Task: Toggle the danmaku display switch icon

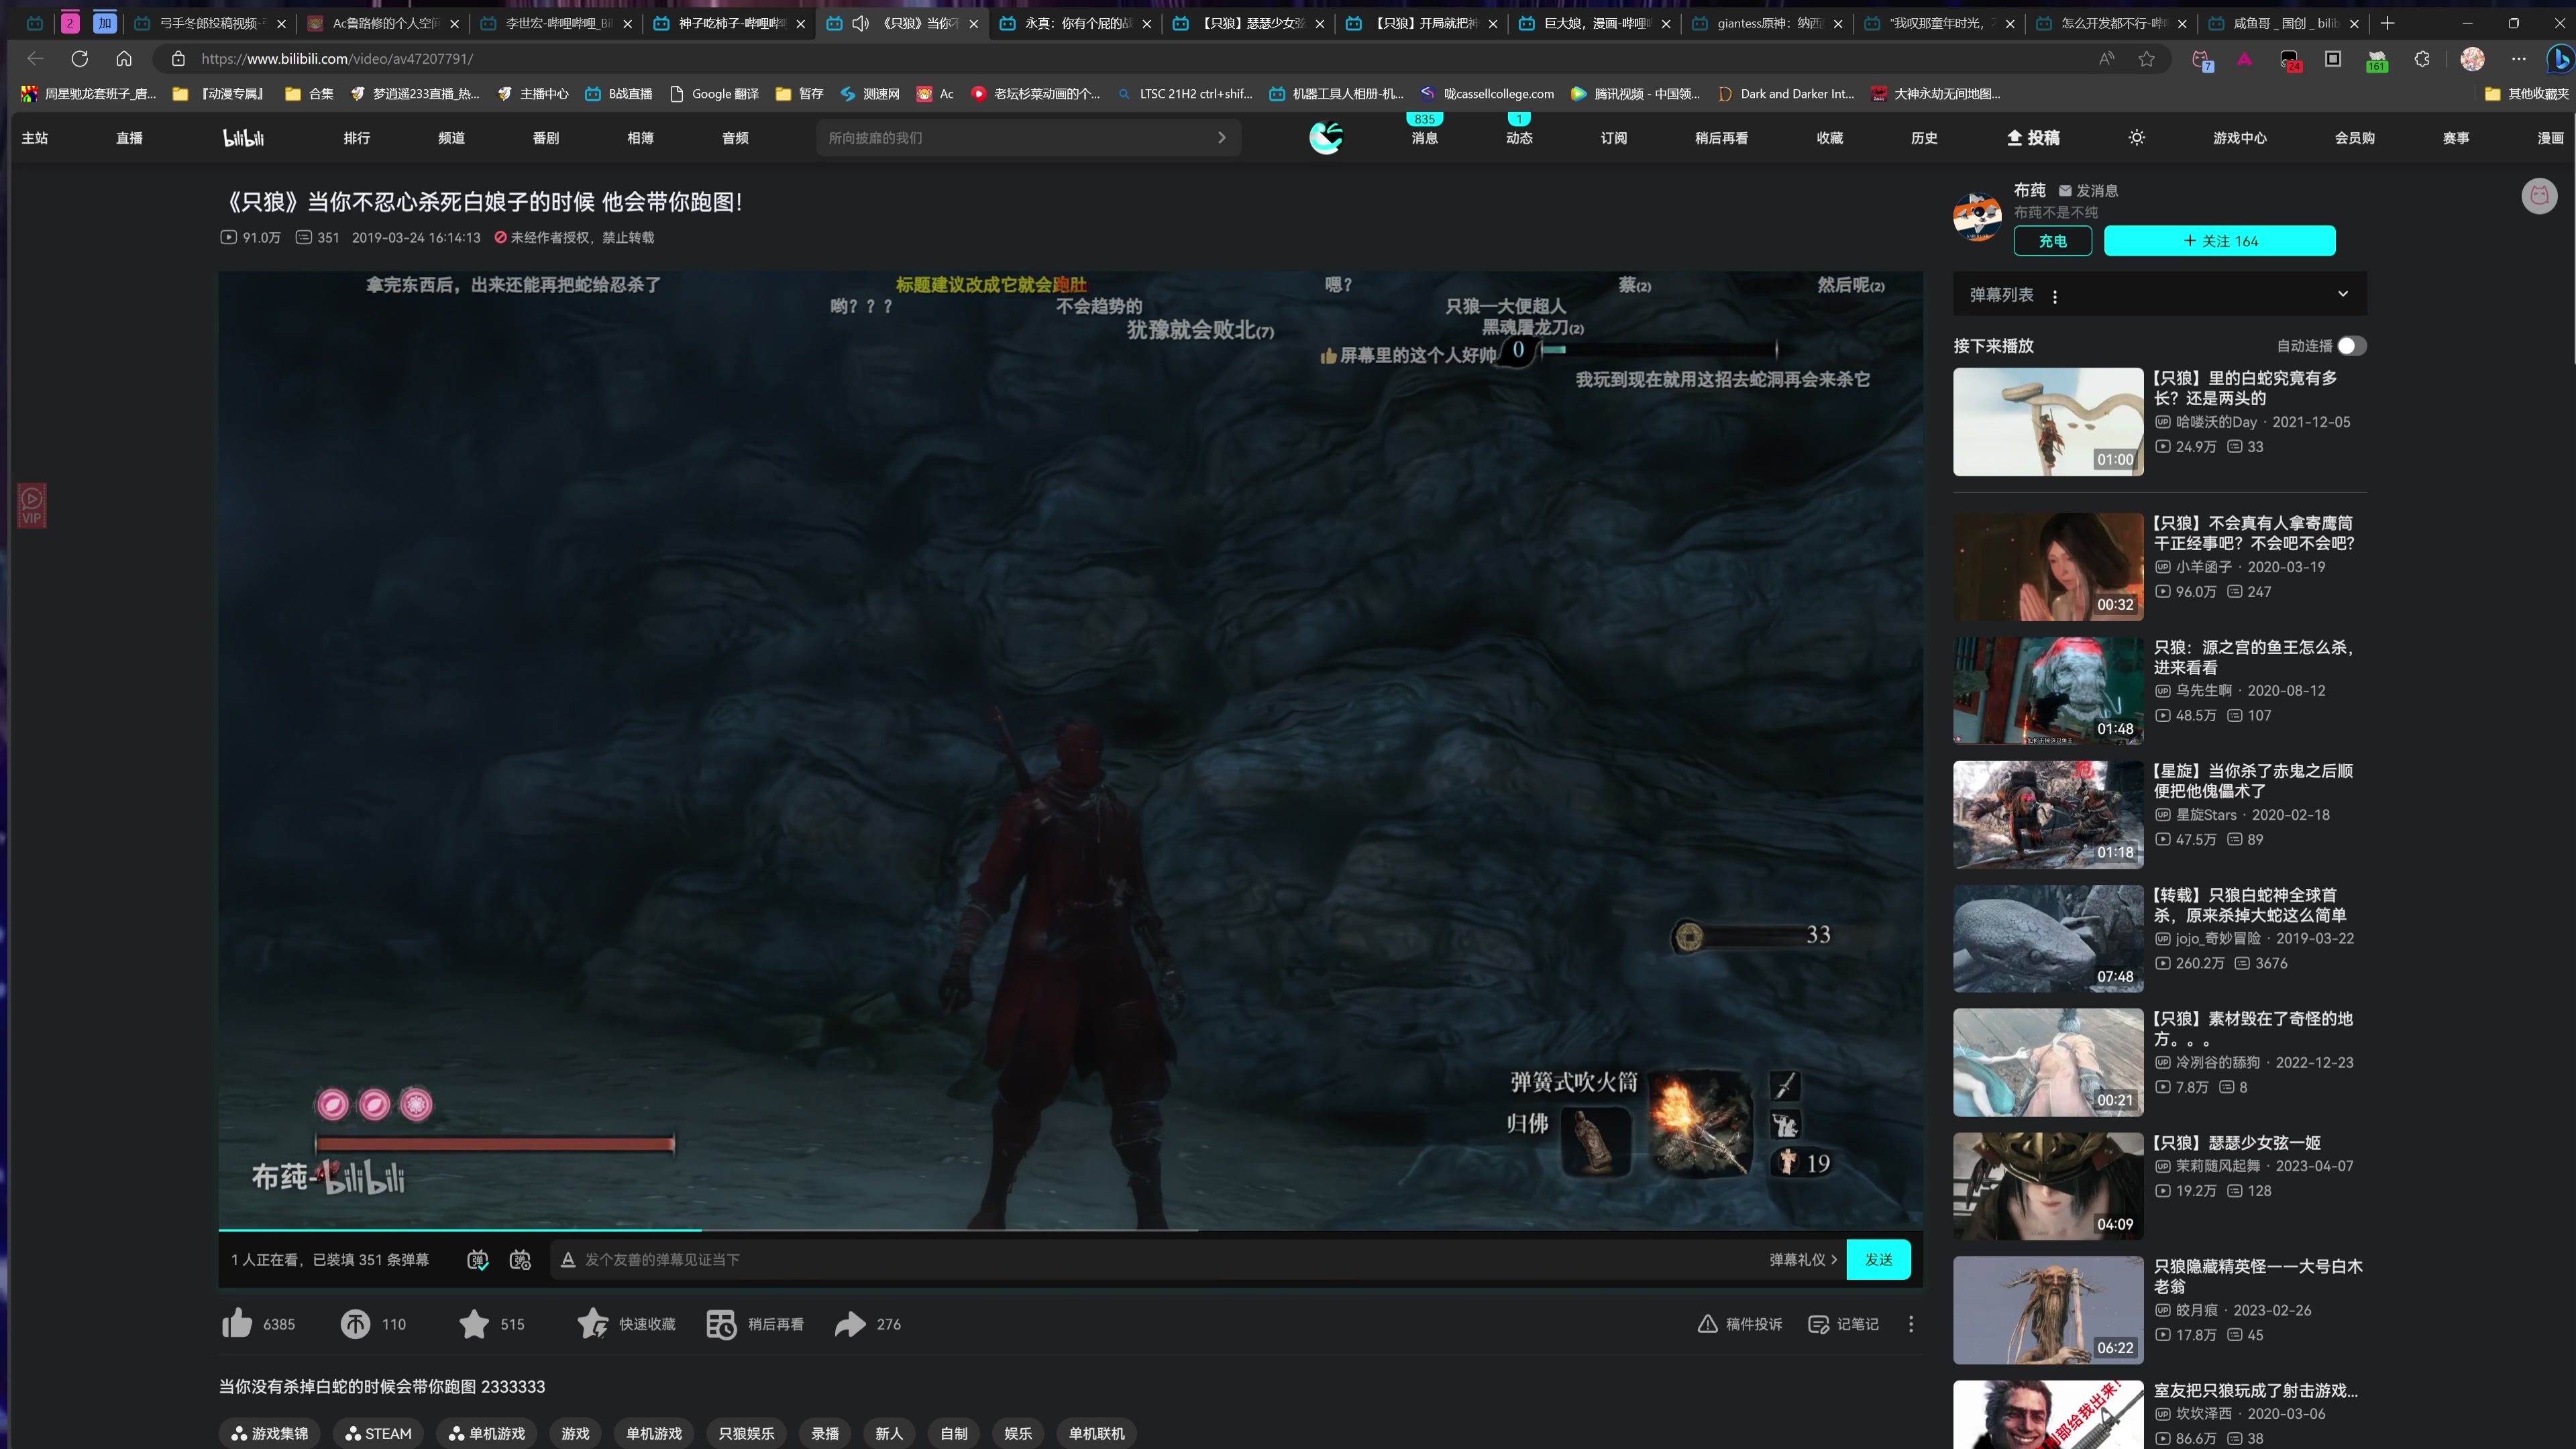Action: click(x=478, y=1260)
